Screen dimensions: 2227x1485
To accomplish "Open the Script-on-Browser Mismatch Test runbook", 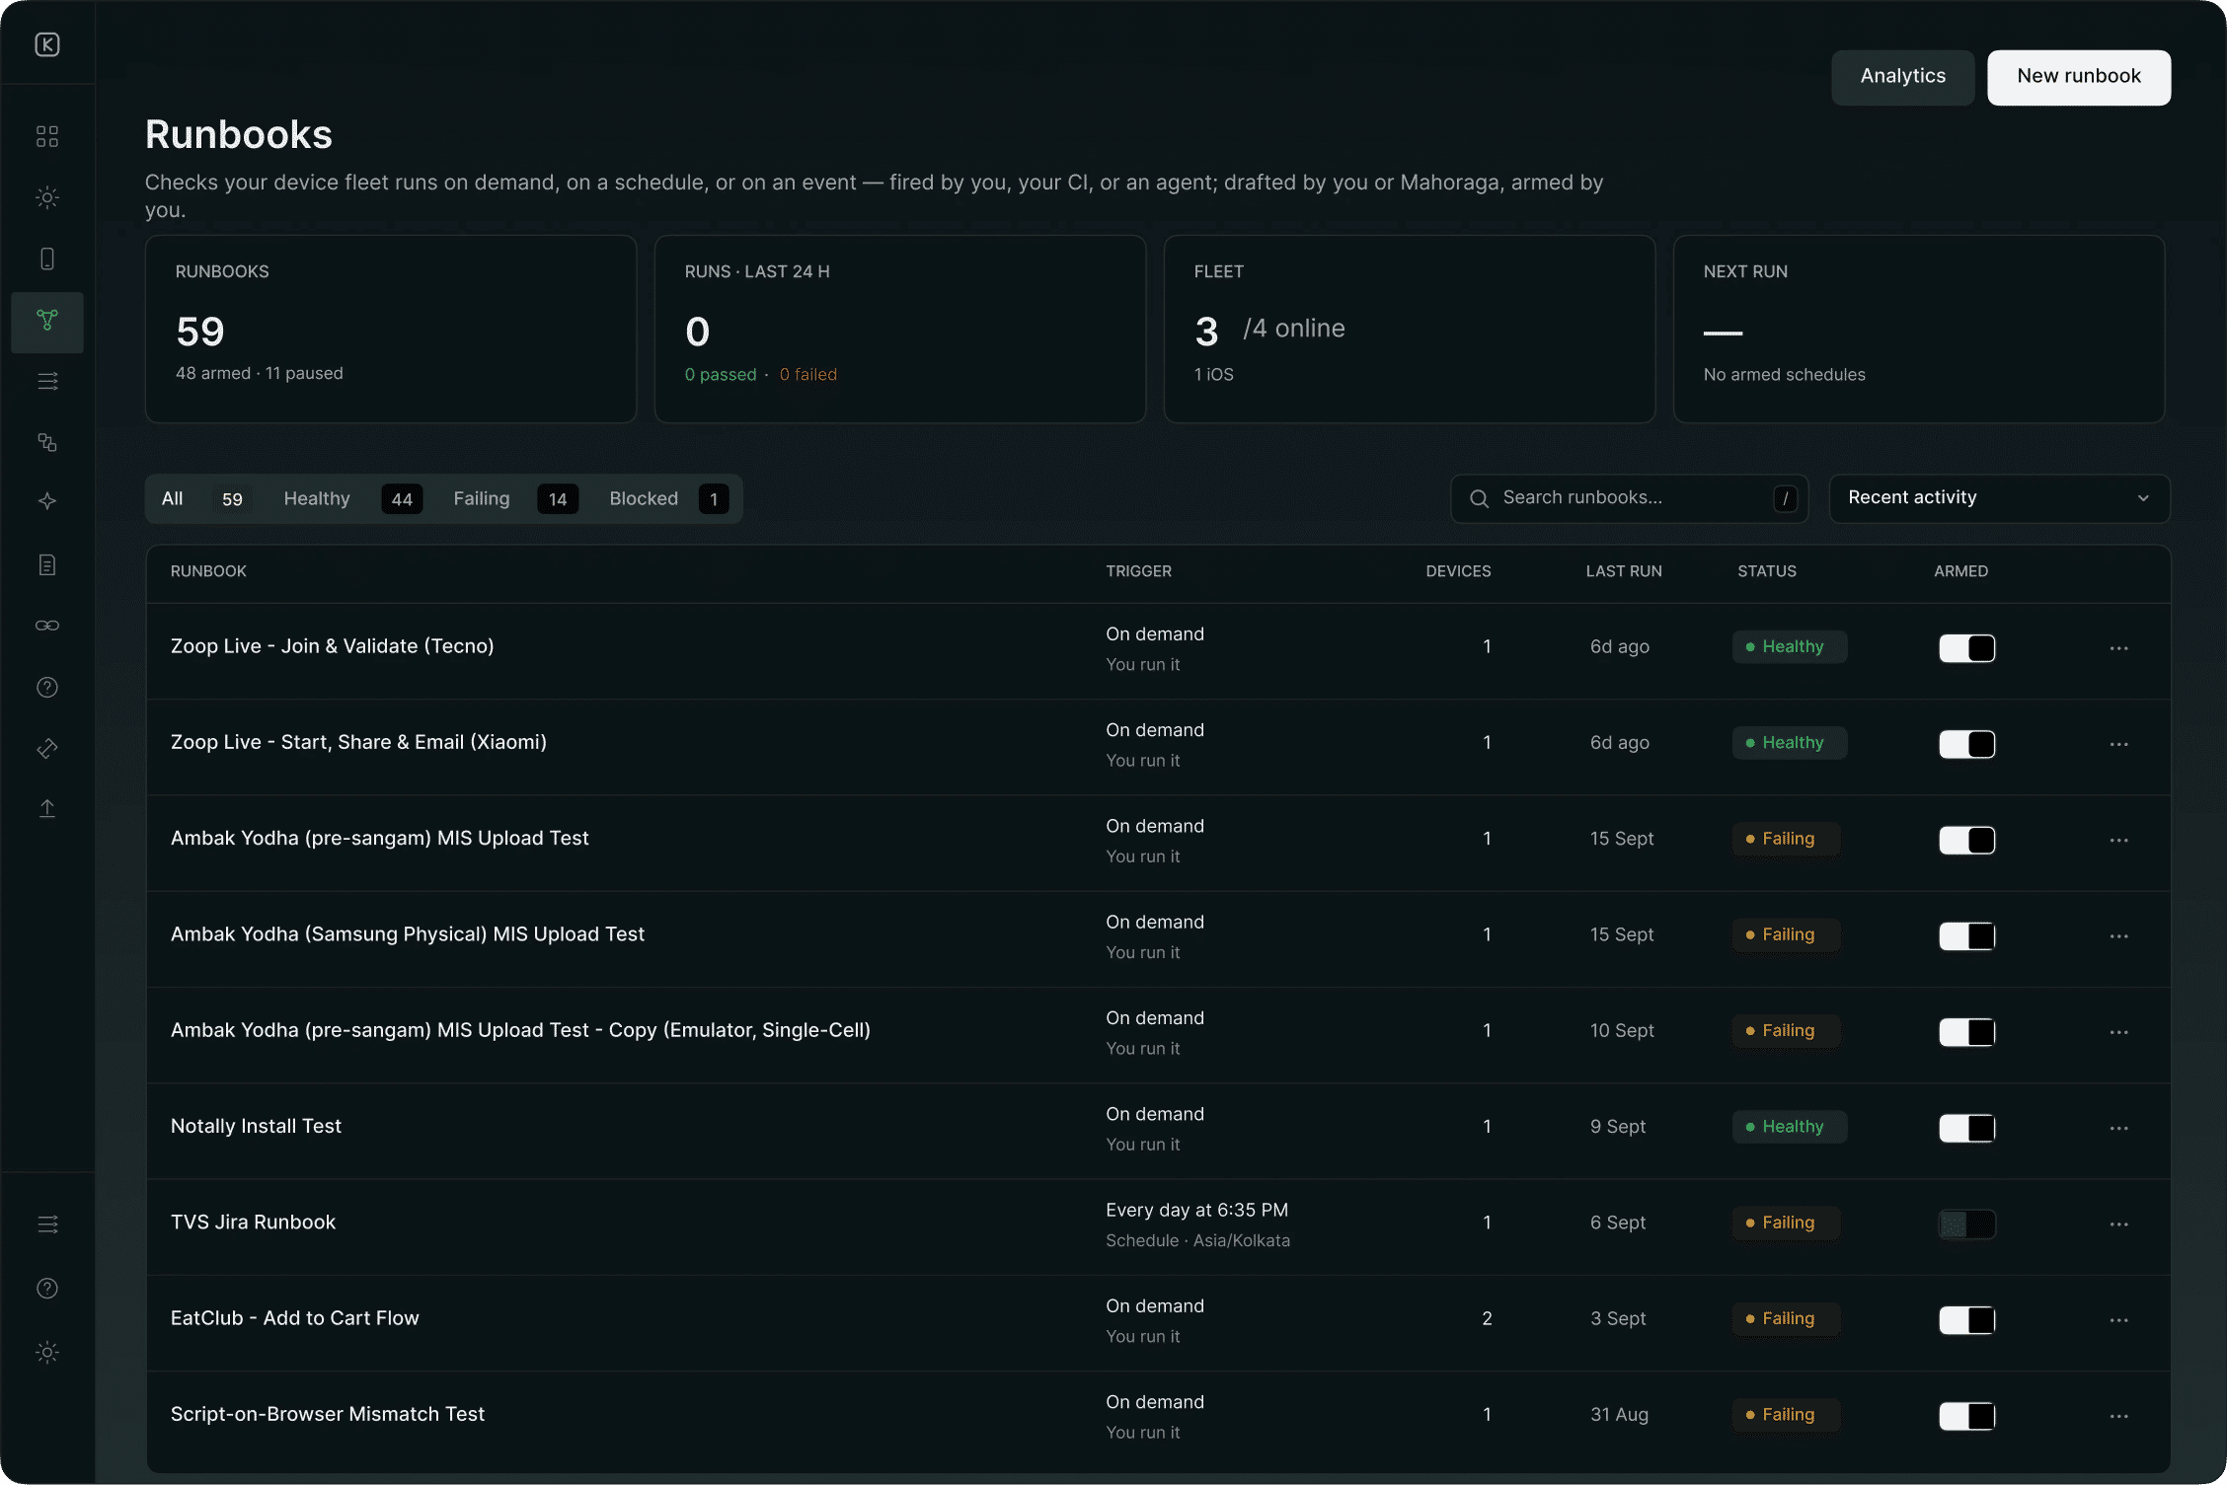I will tap(328, 1414).
